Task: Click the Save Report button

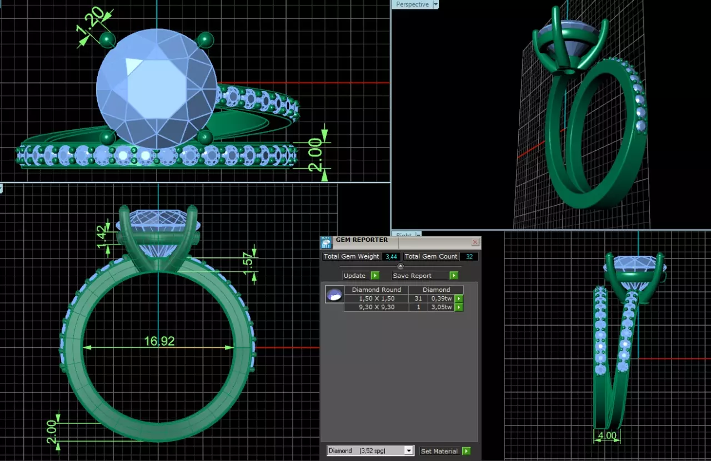Action: tap(420, 276)
